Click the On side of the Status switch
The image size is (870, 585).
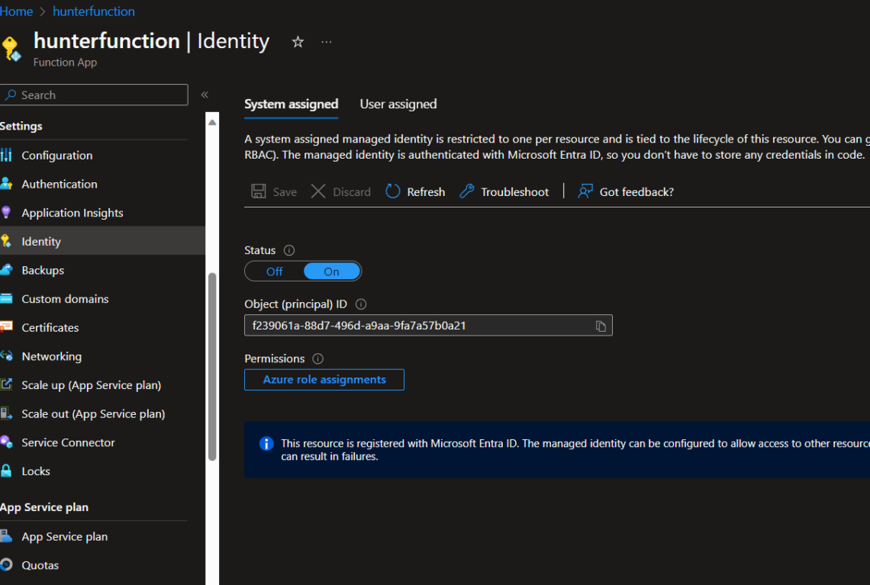pos(332,271)
